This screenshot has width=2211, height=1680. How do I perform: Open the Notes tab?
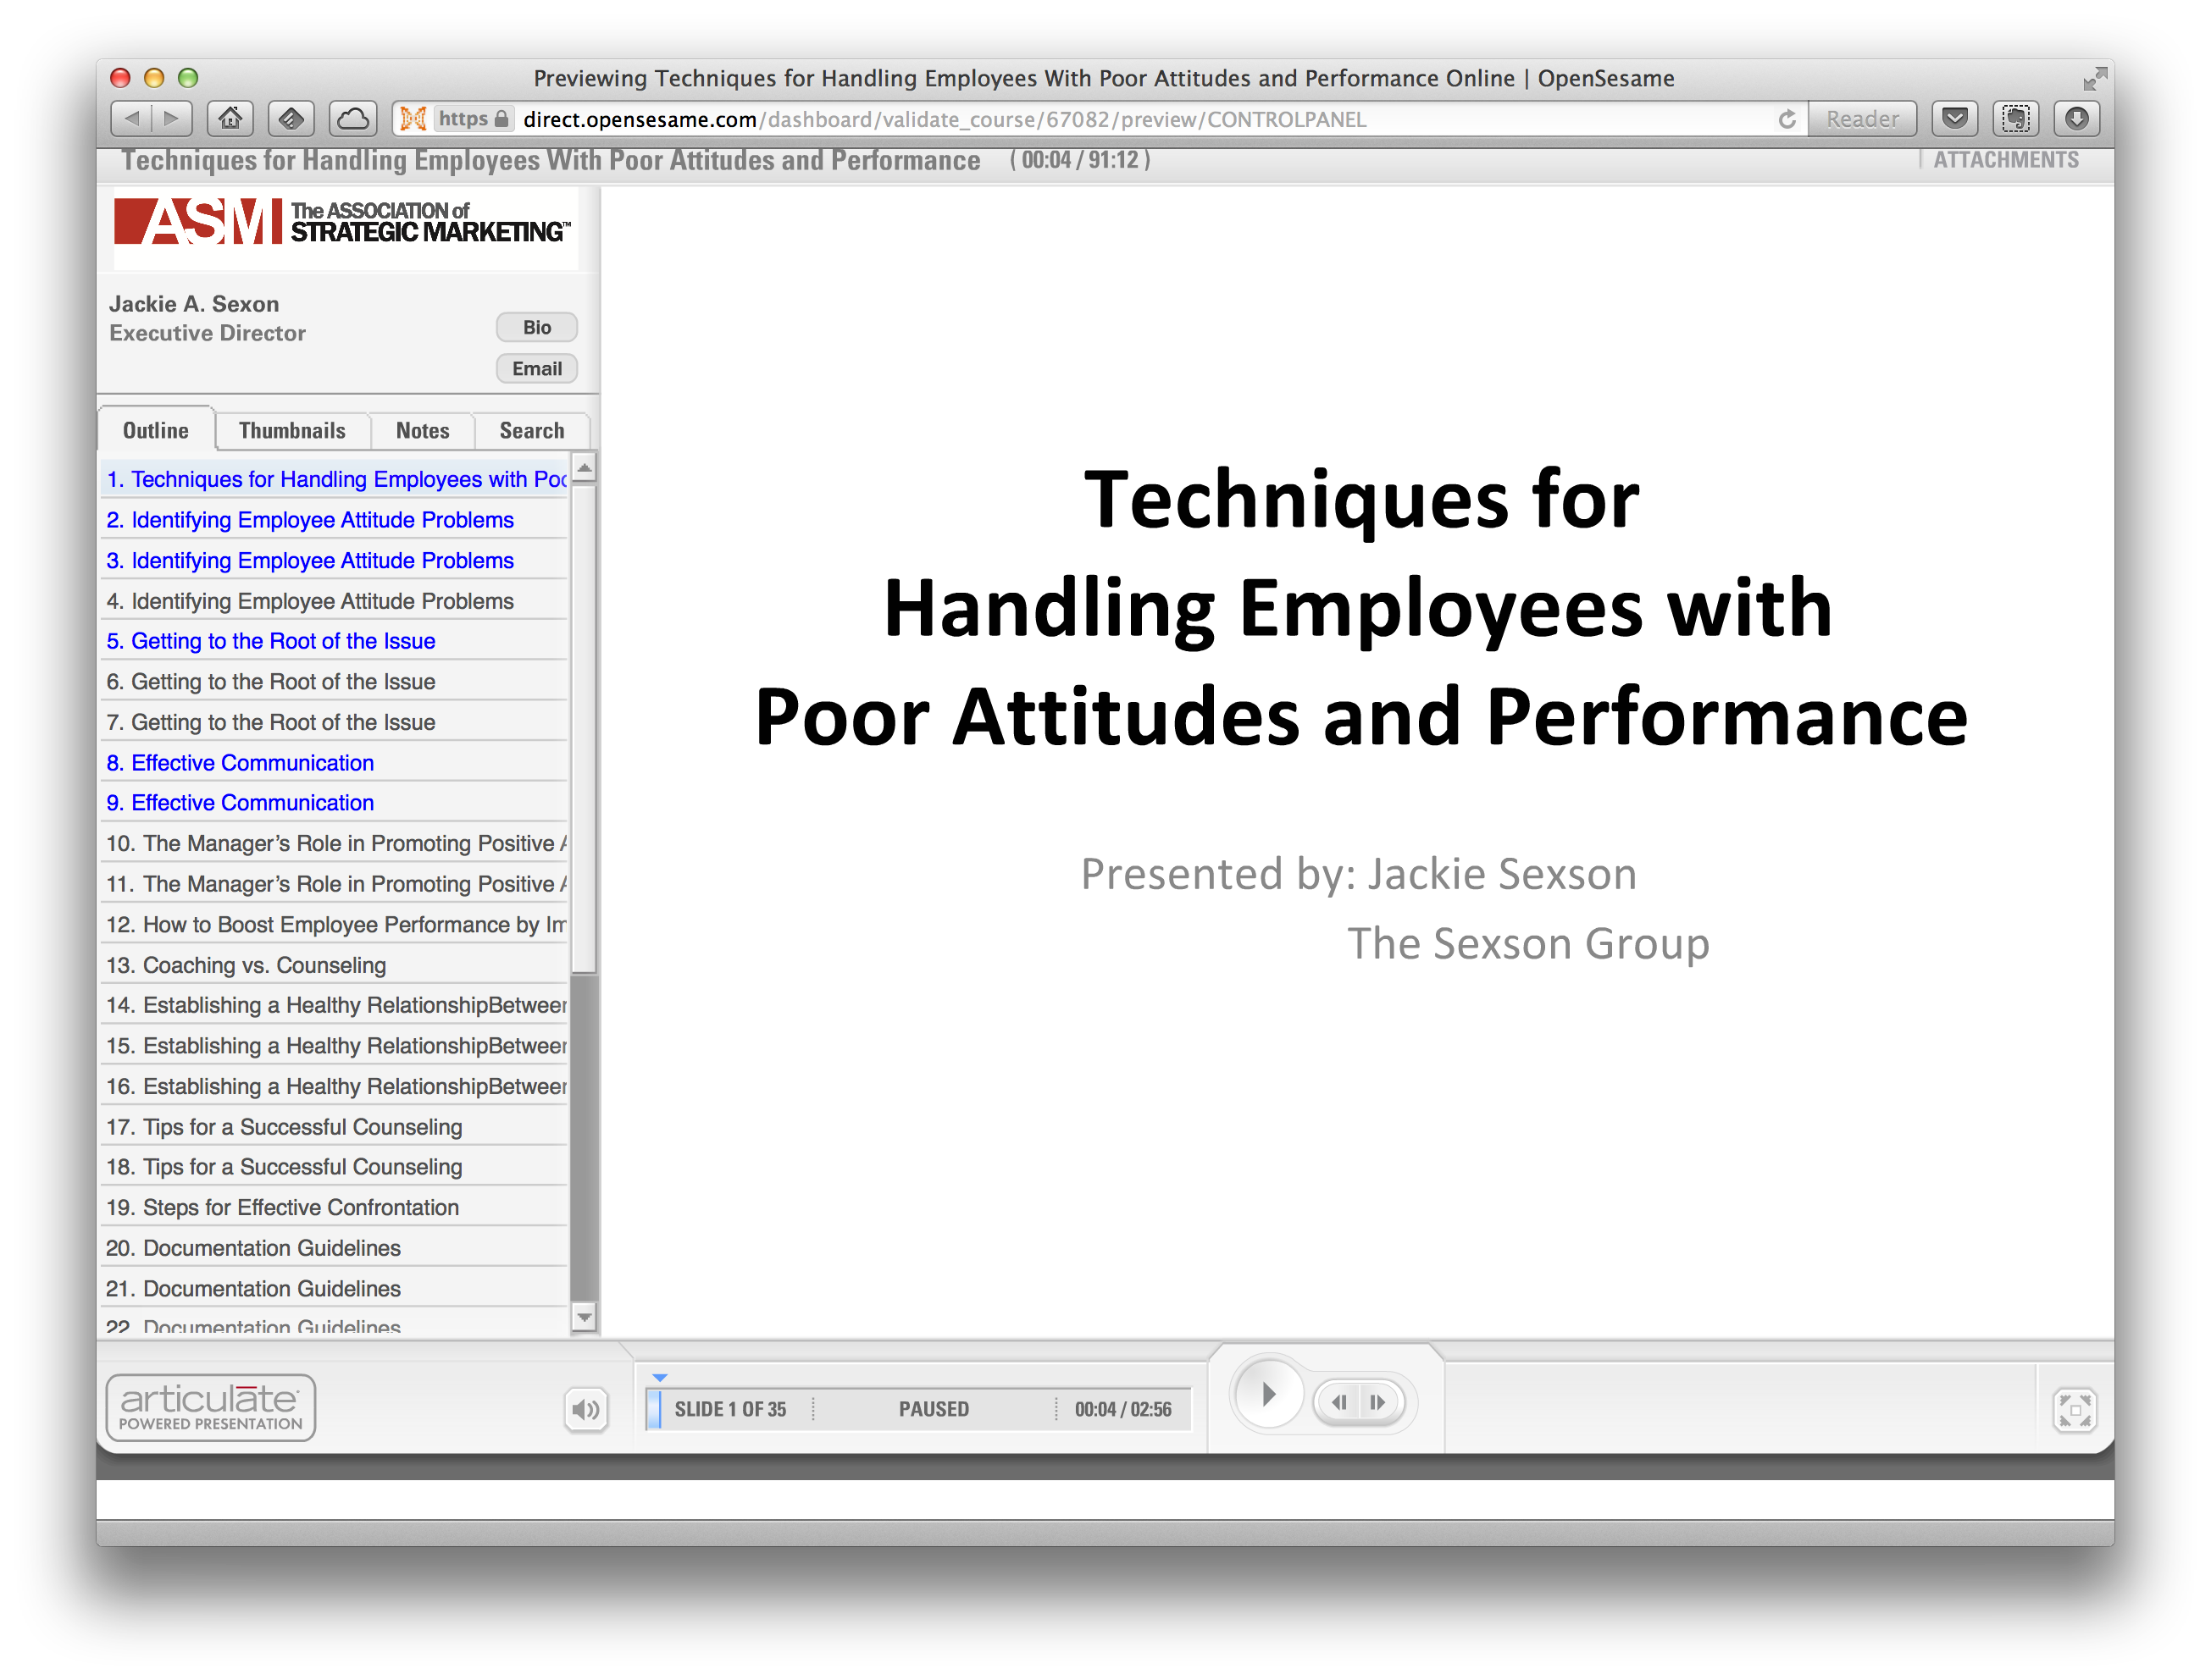(x=422, y=431)
